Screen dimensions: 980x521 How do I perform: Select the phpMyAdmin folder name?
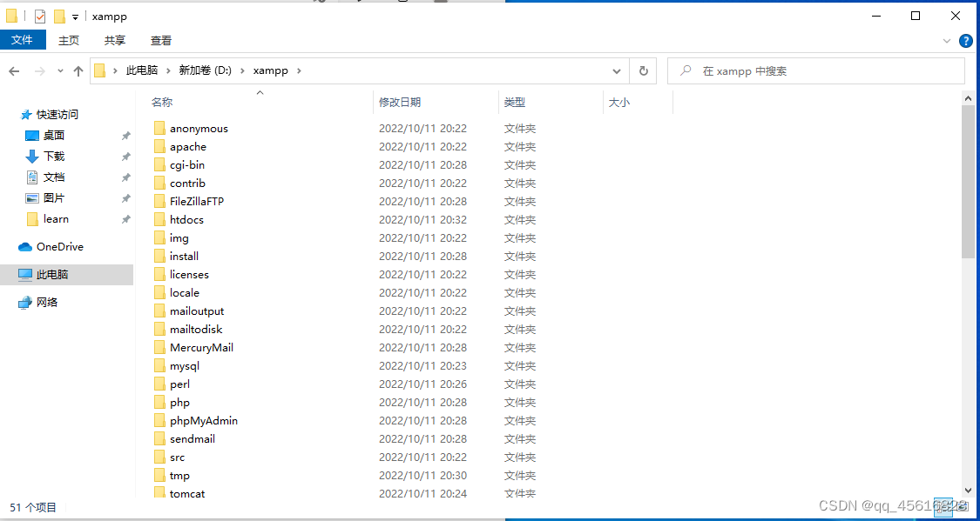tap(204, 421)
